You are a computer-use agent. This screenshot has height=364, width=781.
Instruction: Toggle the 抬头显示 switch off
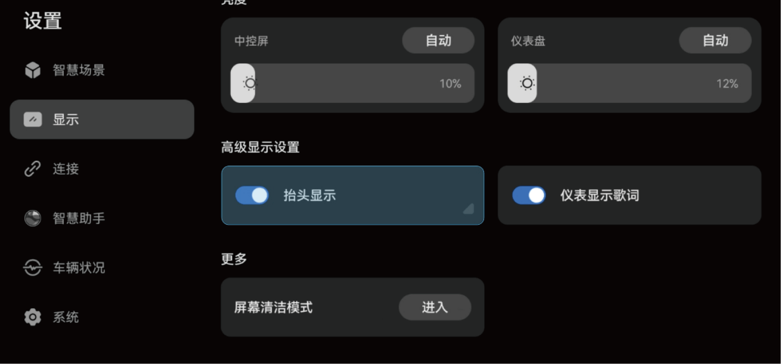252,196
